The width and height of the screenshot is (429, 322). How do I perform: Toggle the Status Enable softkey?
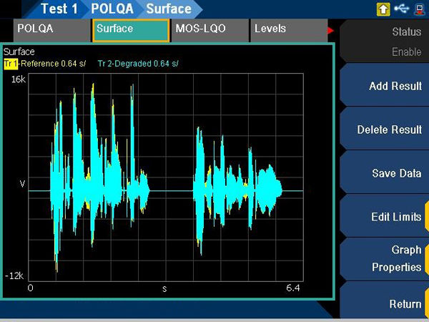(x=385, y=42)
